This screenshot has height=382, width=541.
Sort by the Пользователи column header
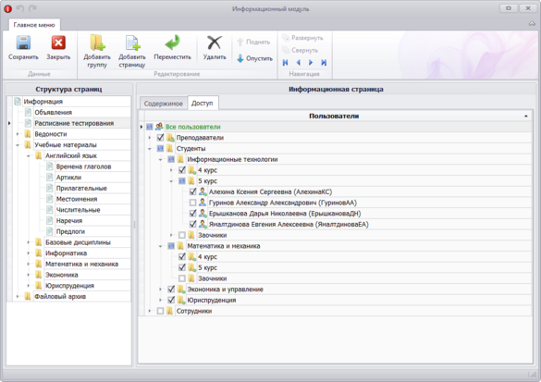tap(334, 116)
